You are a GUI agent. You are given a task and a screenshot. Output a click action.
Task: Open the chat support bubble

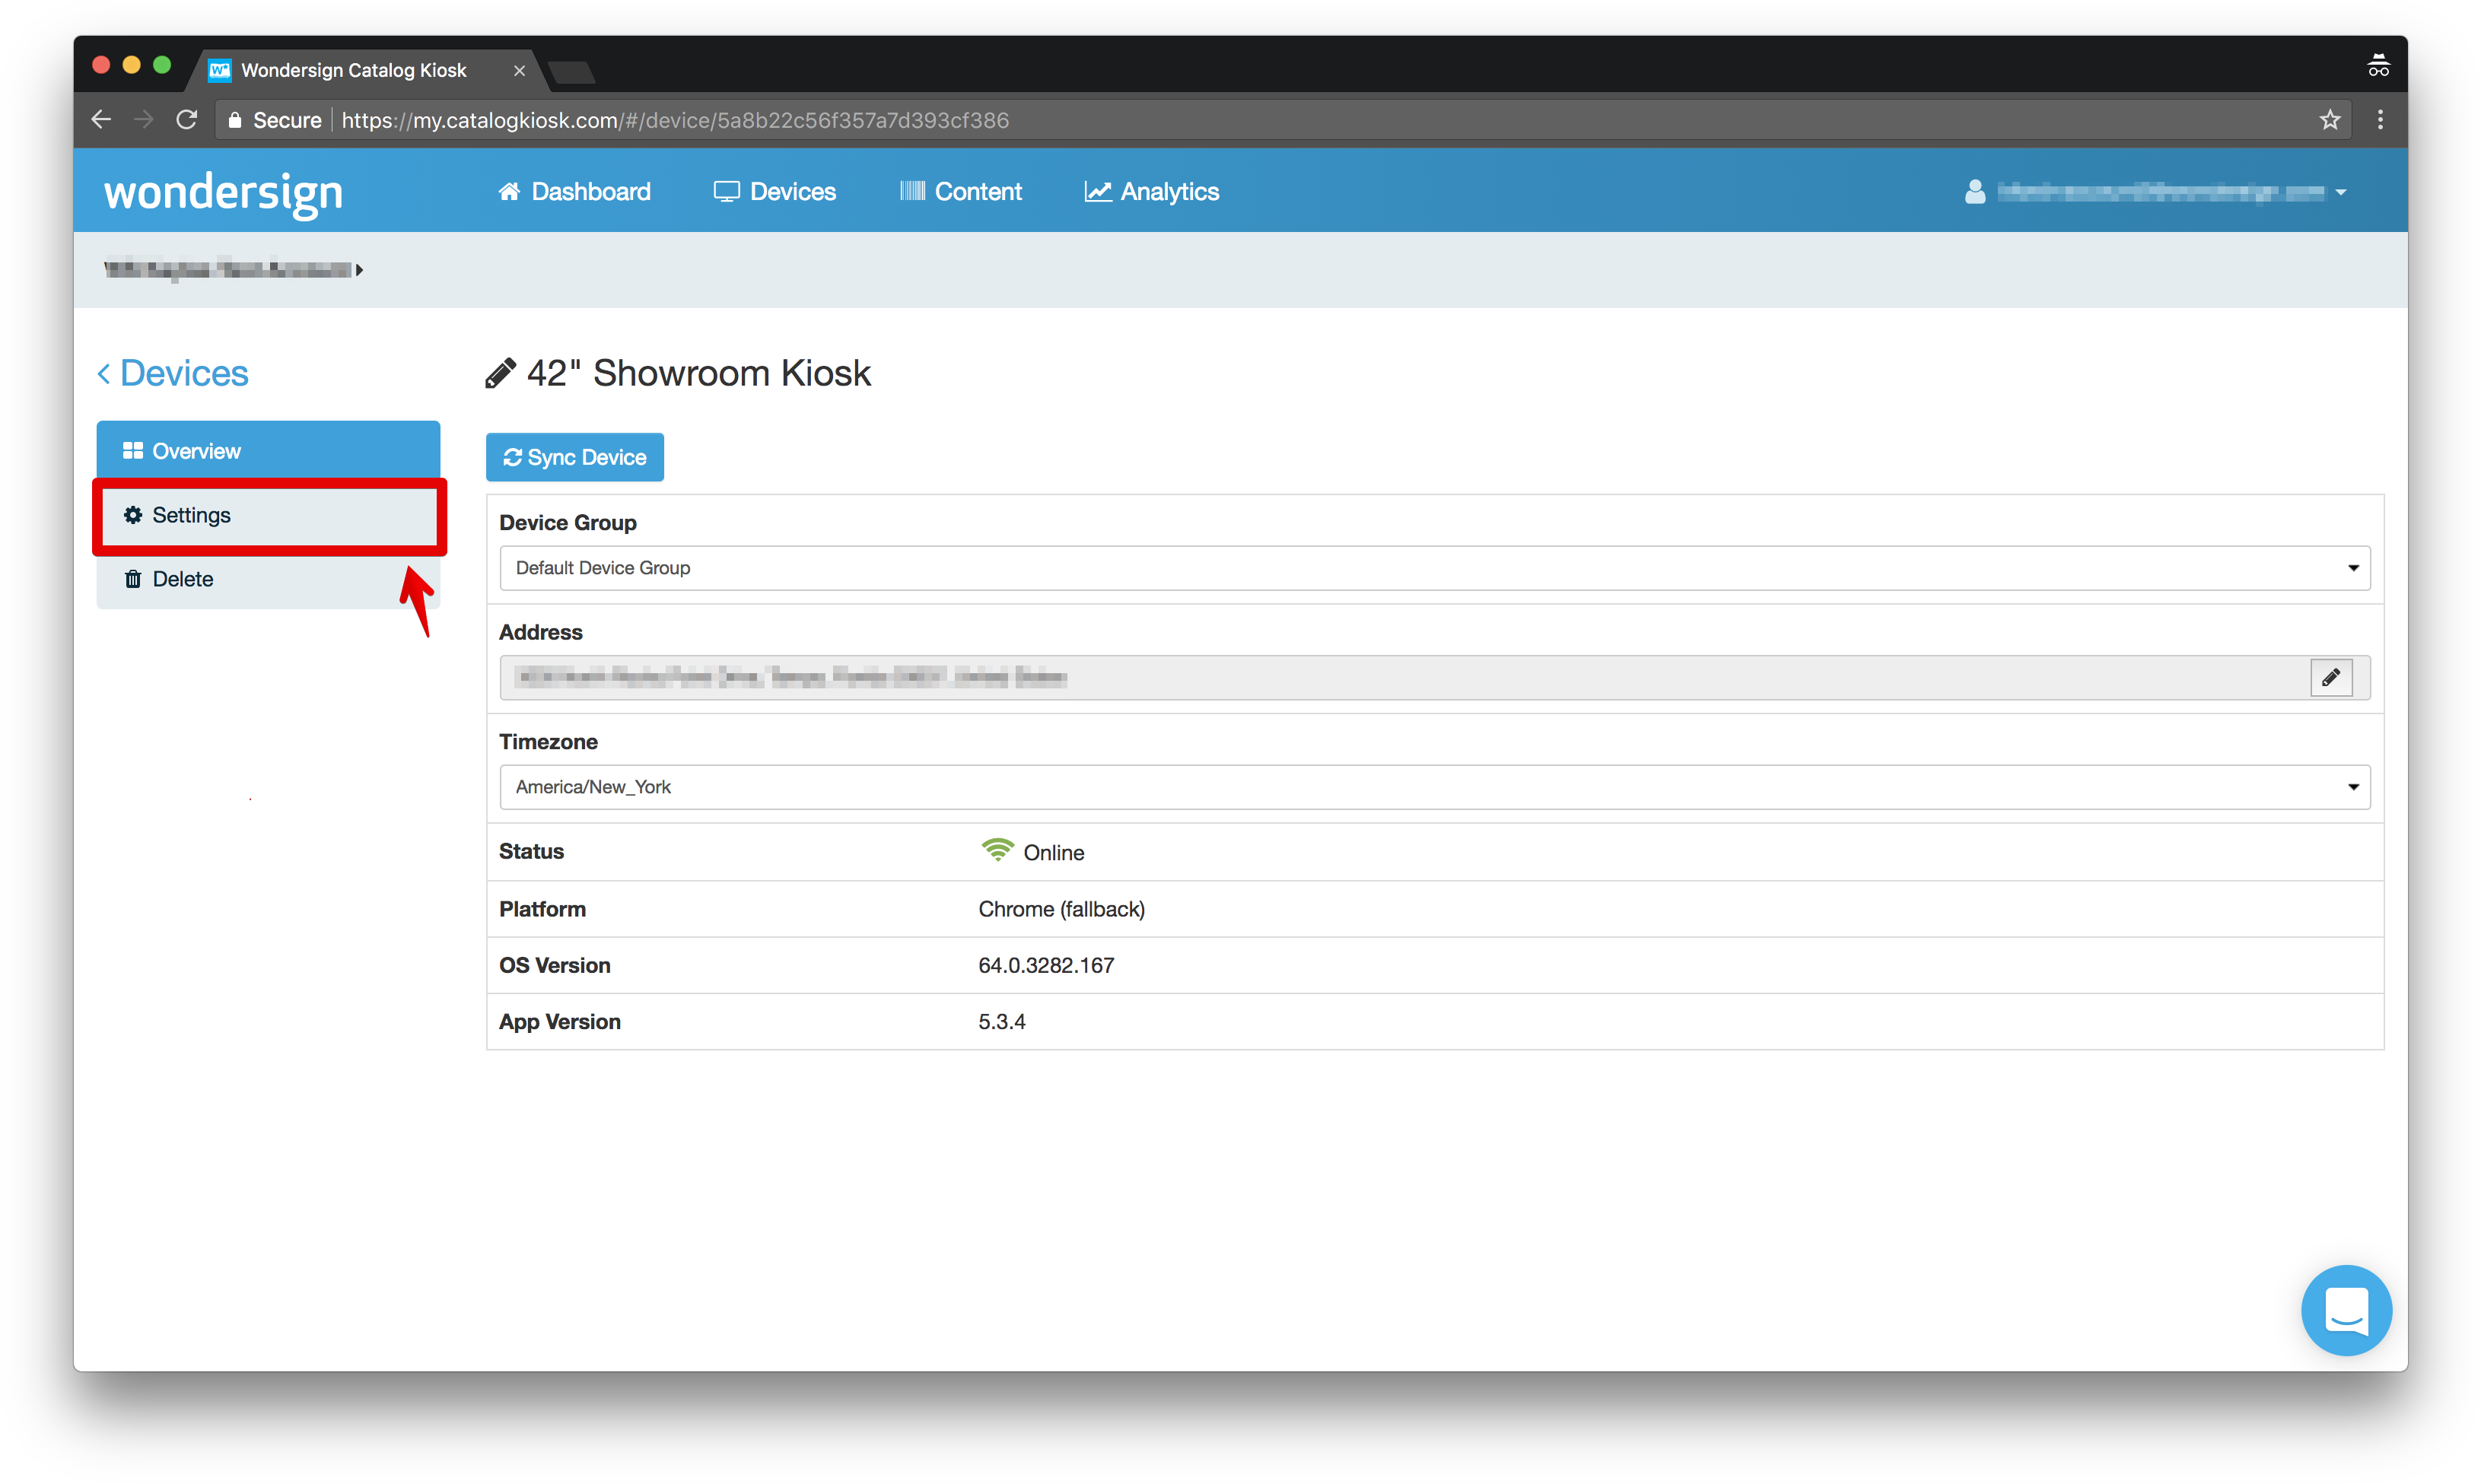pyautogui.click(x=2346, y=1310)
